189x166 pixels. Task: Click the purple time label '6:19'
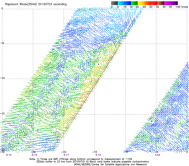[98, 155]
